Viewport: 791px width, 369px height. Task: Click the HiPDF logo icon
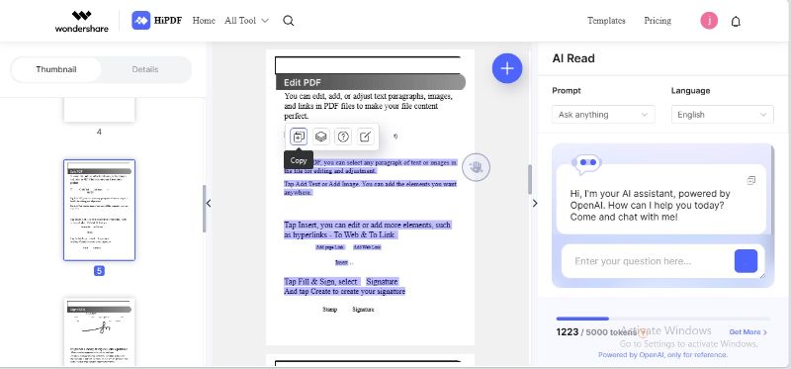141,21
